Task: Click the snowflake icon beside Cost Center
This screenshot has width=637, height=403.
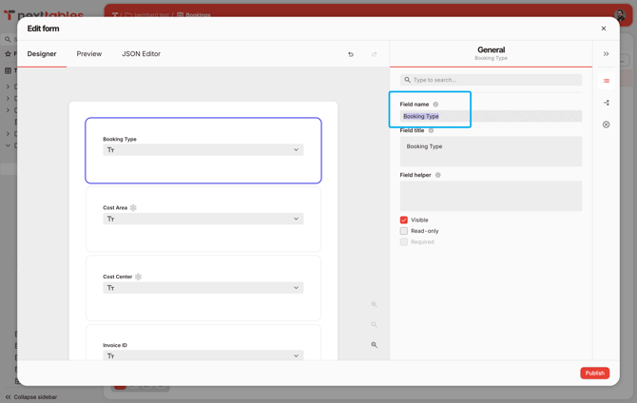Action: point(138,277)
